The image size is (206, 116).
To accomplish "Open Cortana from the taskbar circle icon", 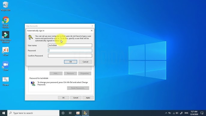I will 63,113.
